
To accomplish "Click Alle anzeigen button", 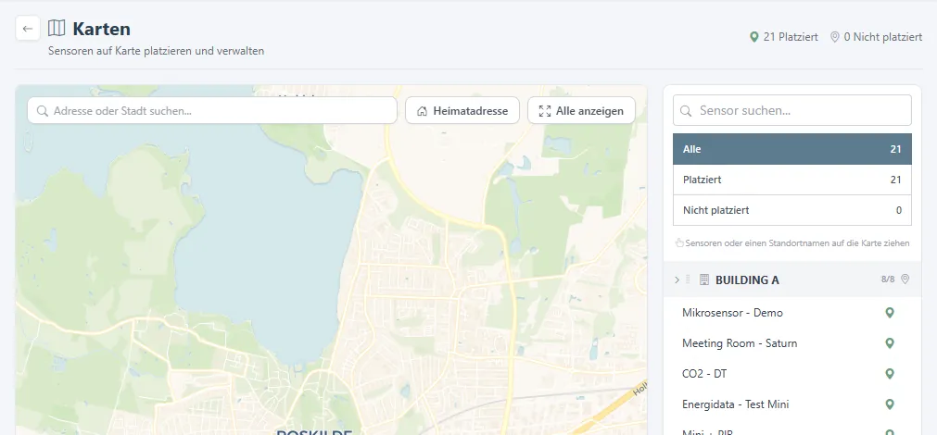I will tap(581, 110).
